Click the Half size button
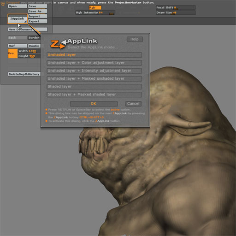 18,46
